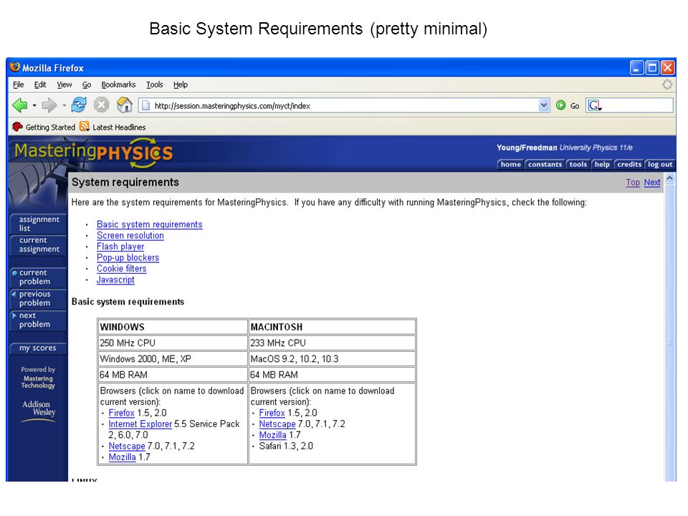Screen dimensions: 688x516
Task: Open my scores in the sidebar
Action: (38, 348)
